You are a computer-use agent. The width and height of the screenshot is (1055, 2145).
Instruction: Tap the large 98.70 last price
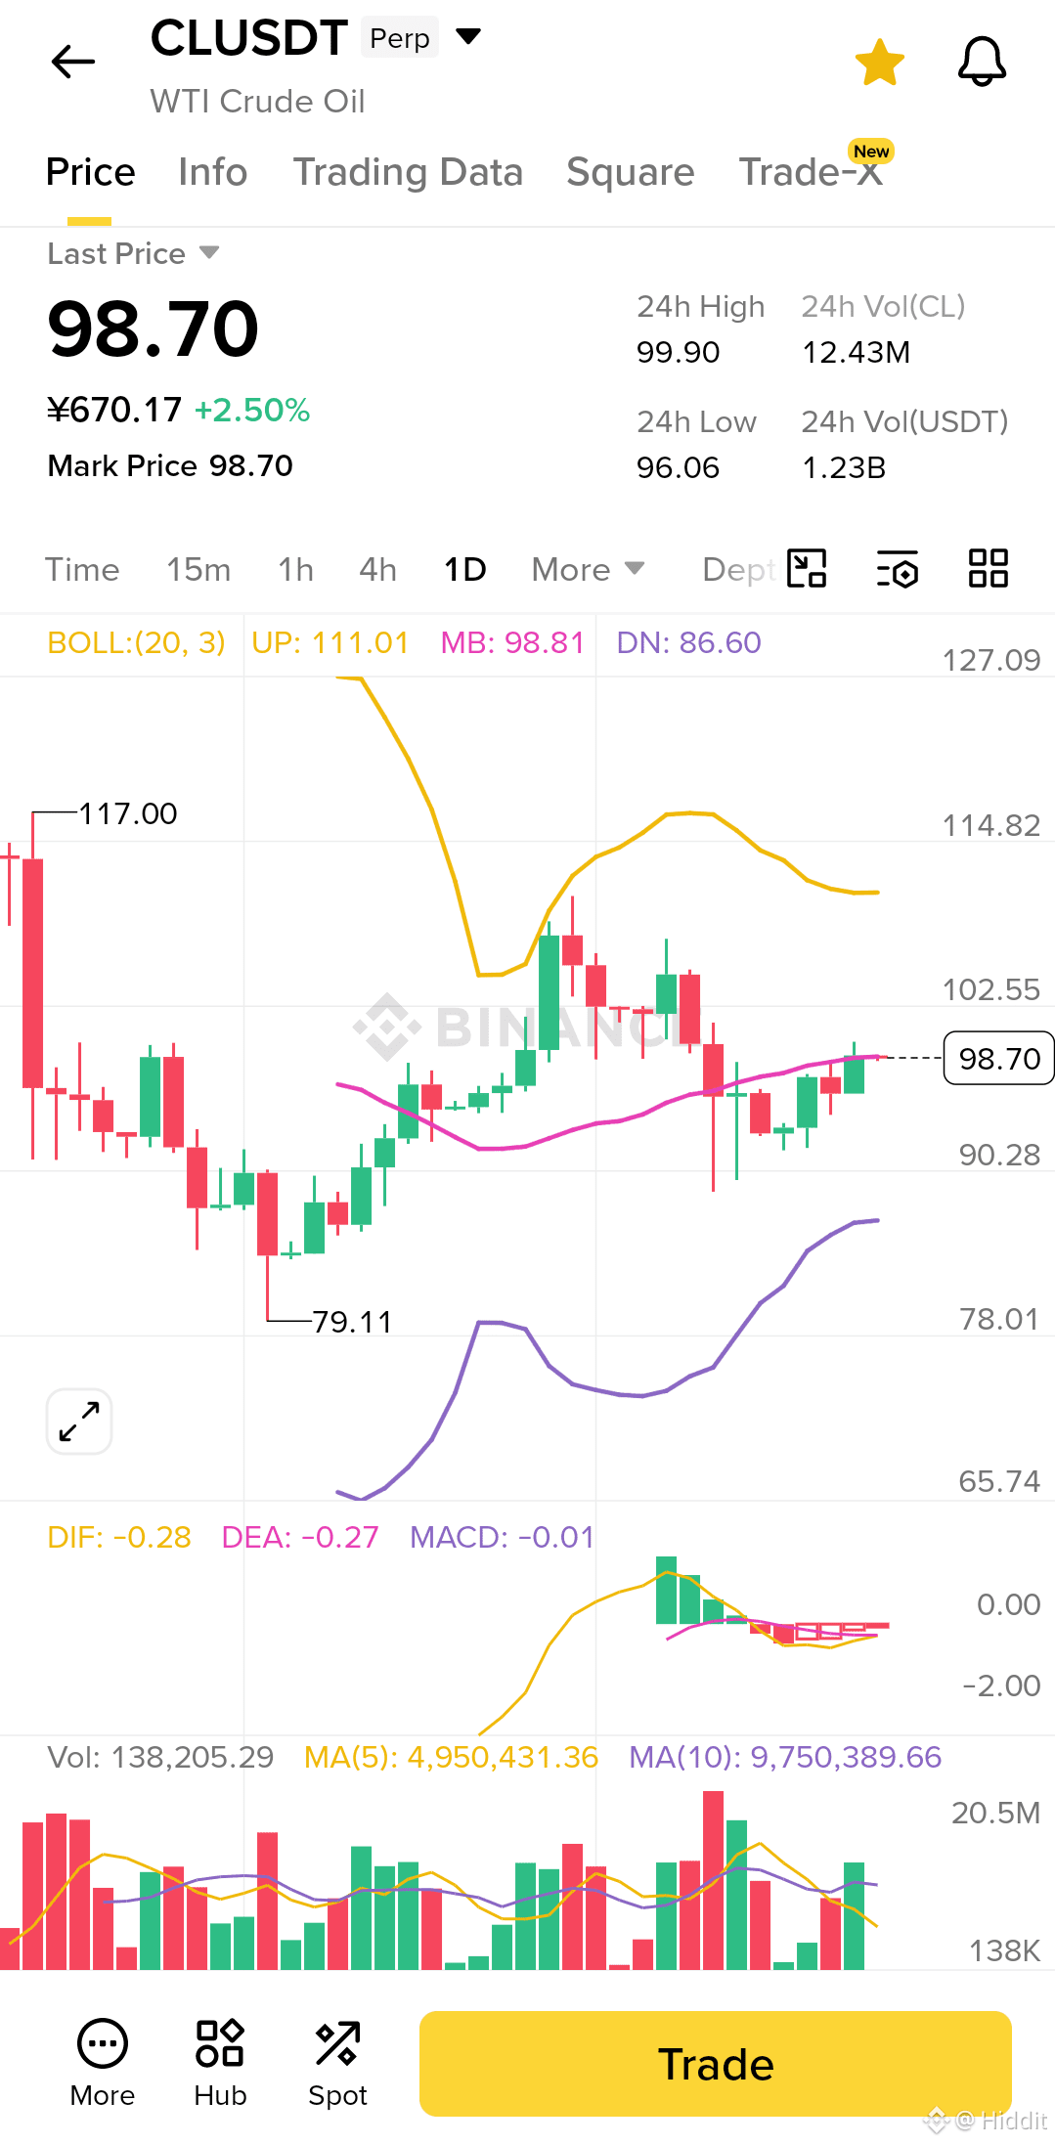tap(154, 328)
